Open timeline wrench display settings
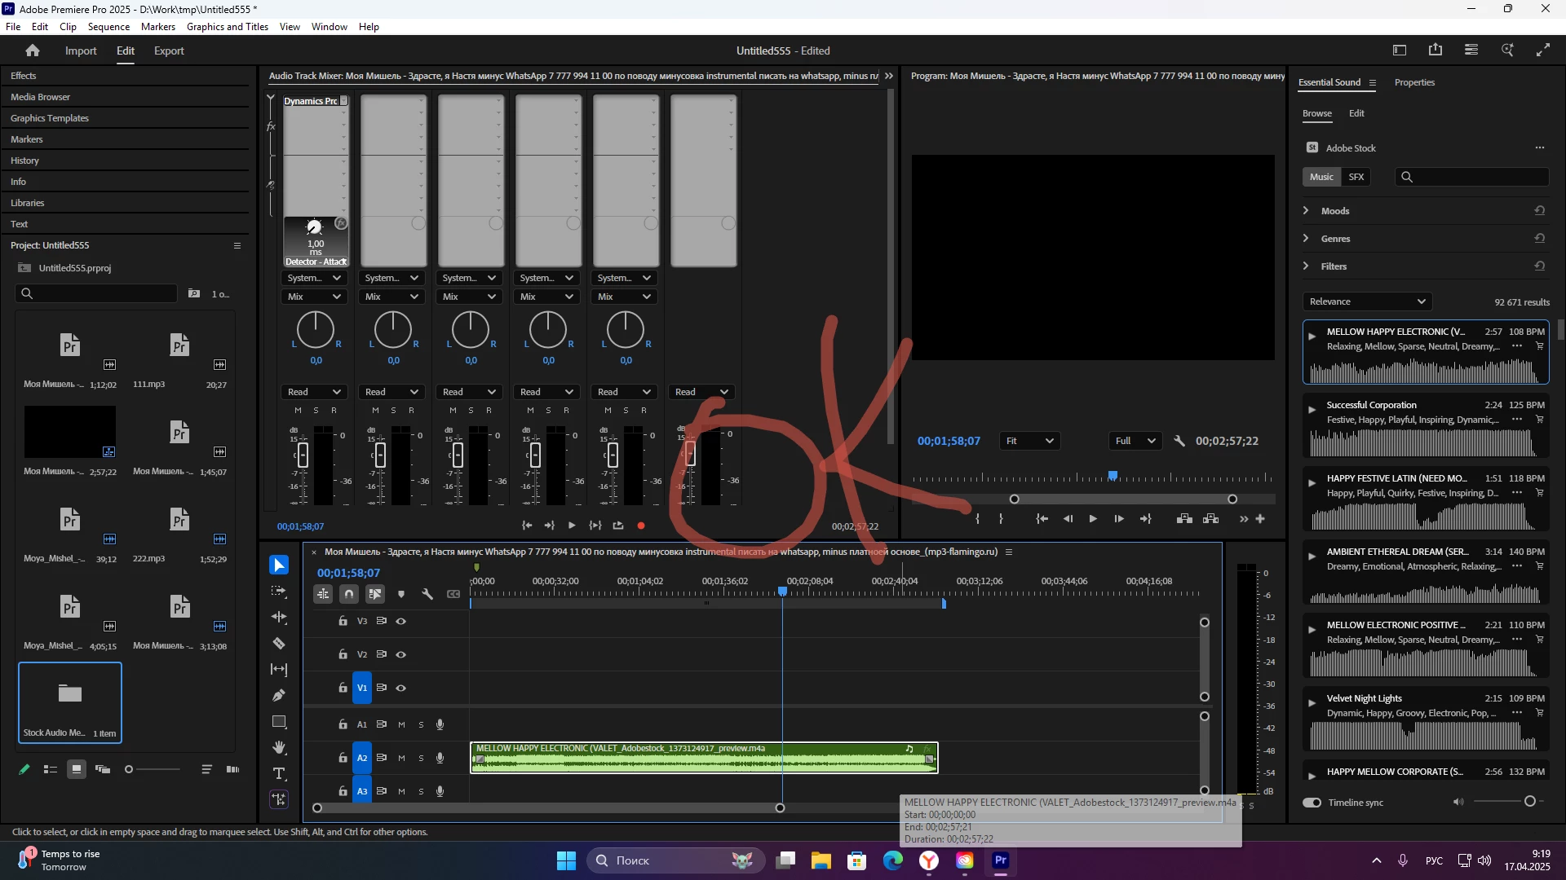This screenshot has height=880, width=1566. 427,594
